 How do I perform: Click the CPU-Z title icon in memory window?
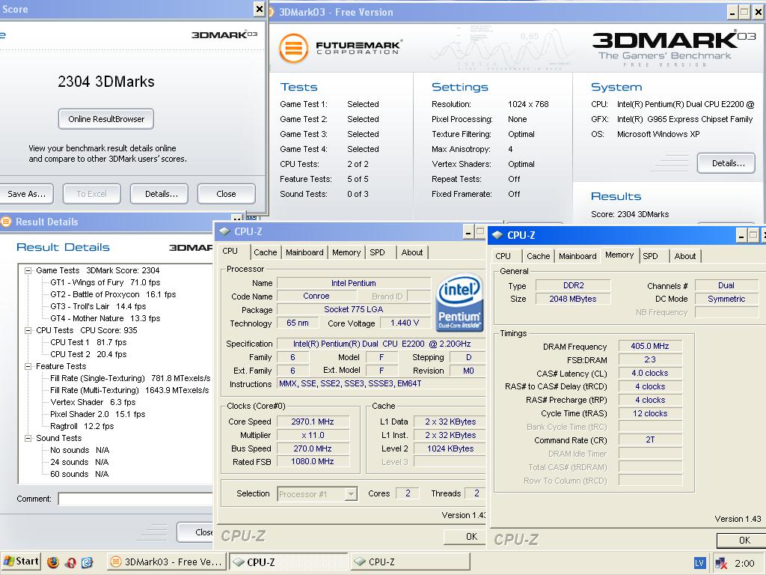497,235
